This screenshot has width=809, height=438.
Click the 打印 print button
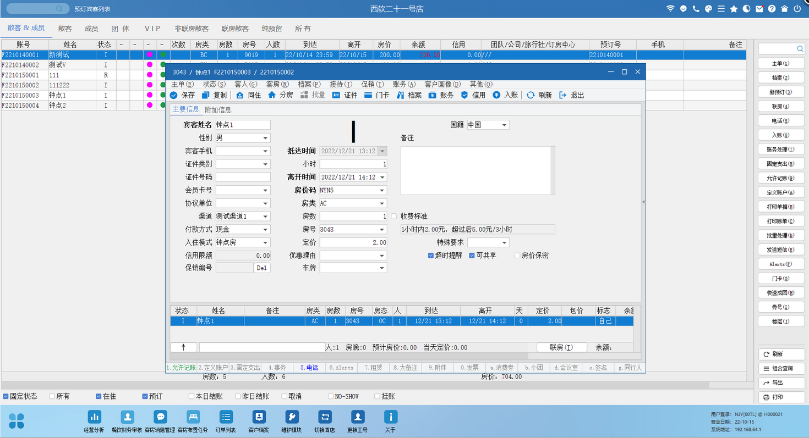[781, 397]
